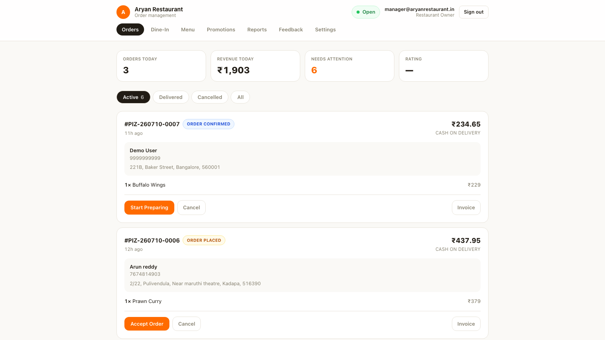Go to the Menu tab
The width and height of the screenshot is (605, 340).
(188, 29)
